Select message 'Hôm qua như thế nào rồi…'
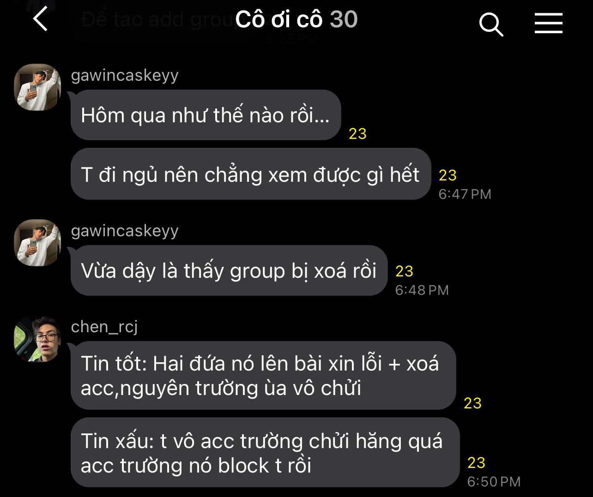593x497 pixels. pos(206,115)
